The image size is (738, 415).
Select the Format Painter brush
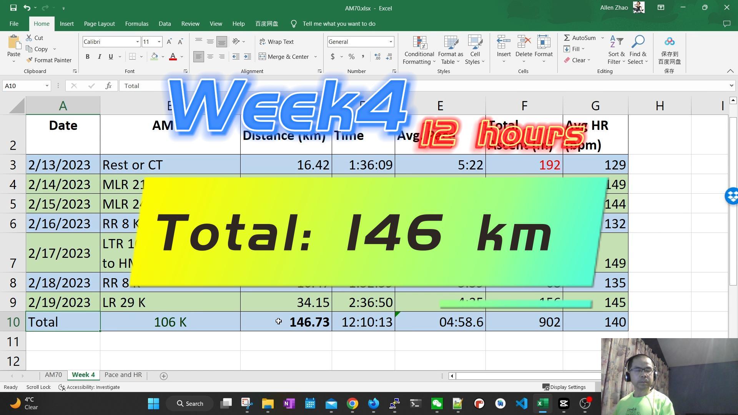pos(49,60)
